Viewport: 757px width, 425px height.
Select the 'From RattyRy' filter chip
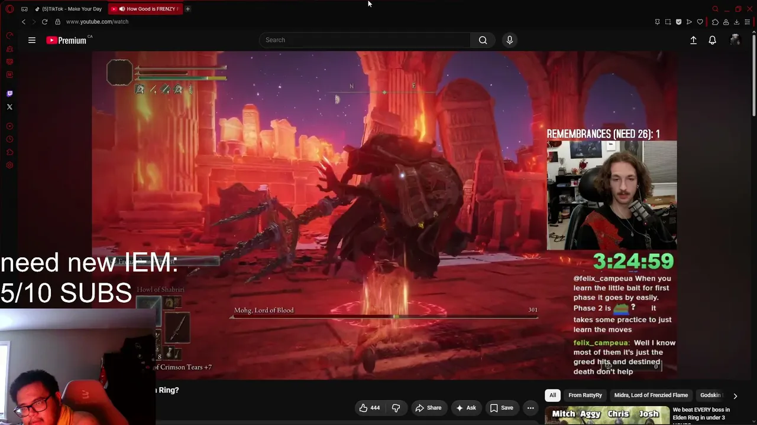(x=585, y=395)
